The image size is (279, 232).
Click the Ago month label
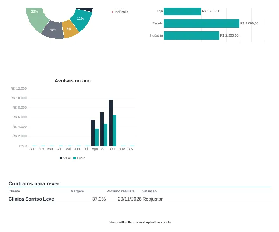tap(95, 149)
